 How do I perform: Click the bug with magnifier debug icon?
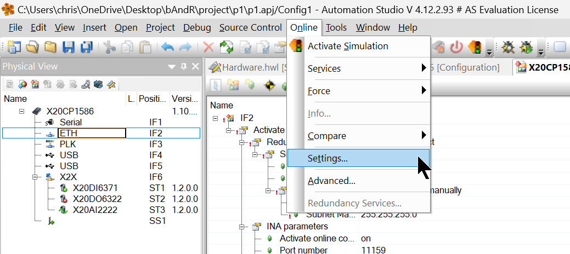tap(508, 47)
